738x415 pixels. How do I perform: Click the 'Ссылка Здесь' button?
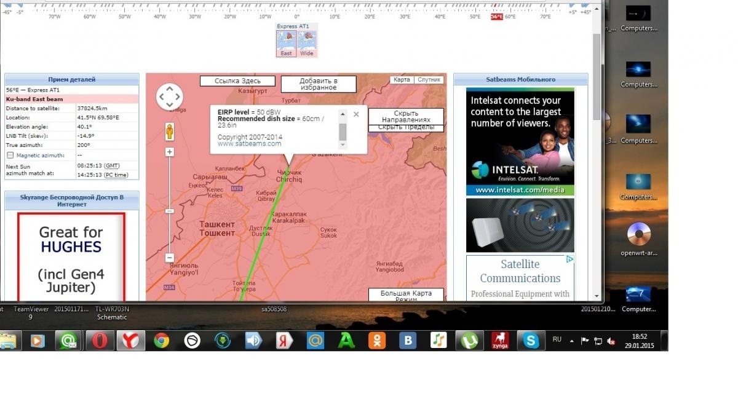coord(237,81)
